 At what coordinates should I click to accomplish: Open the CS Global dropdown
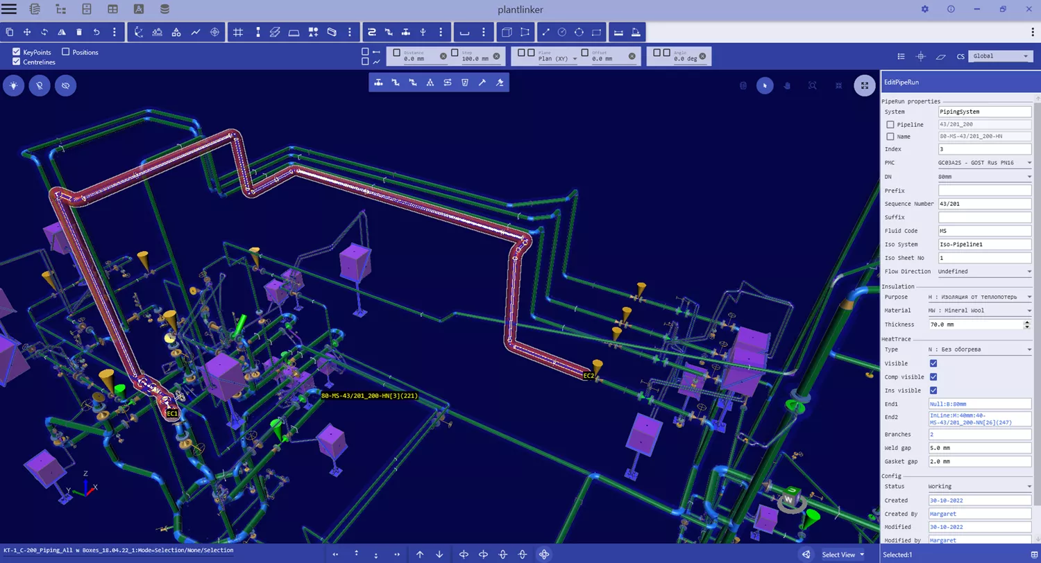(1000, 56)
